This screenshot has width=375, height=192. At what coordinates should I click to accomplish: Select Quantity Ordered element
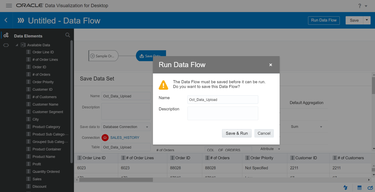[46, 172]
